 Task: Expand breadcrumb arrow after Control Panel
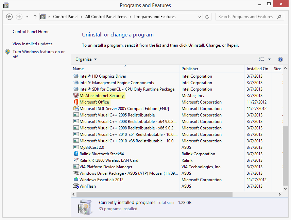tap(81, 17)
